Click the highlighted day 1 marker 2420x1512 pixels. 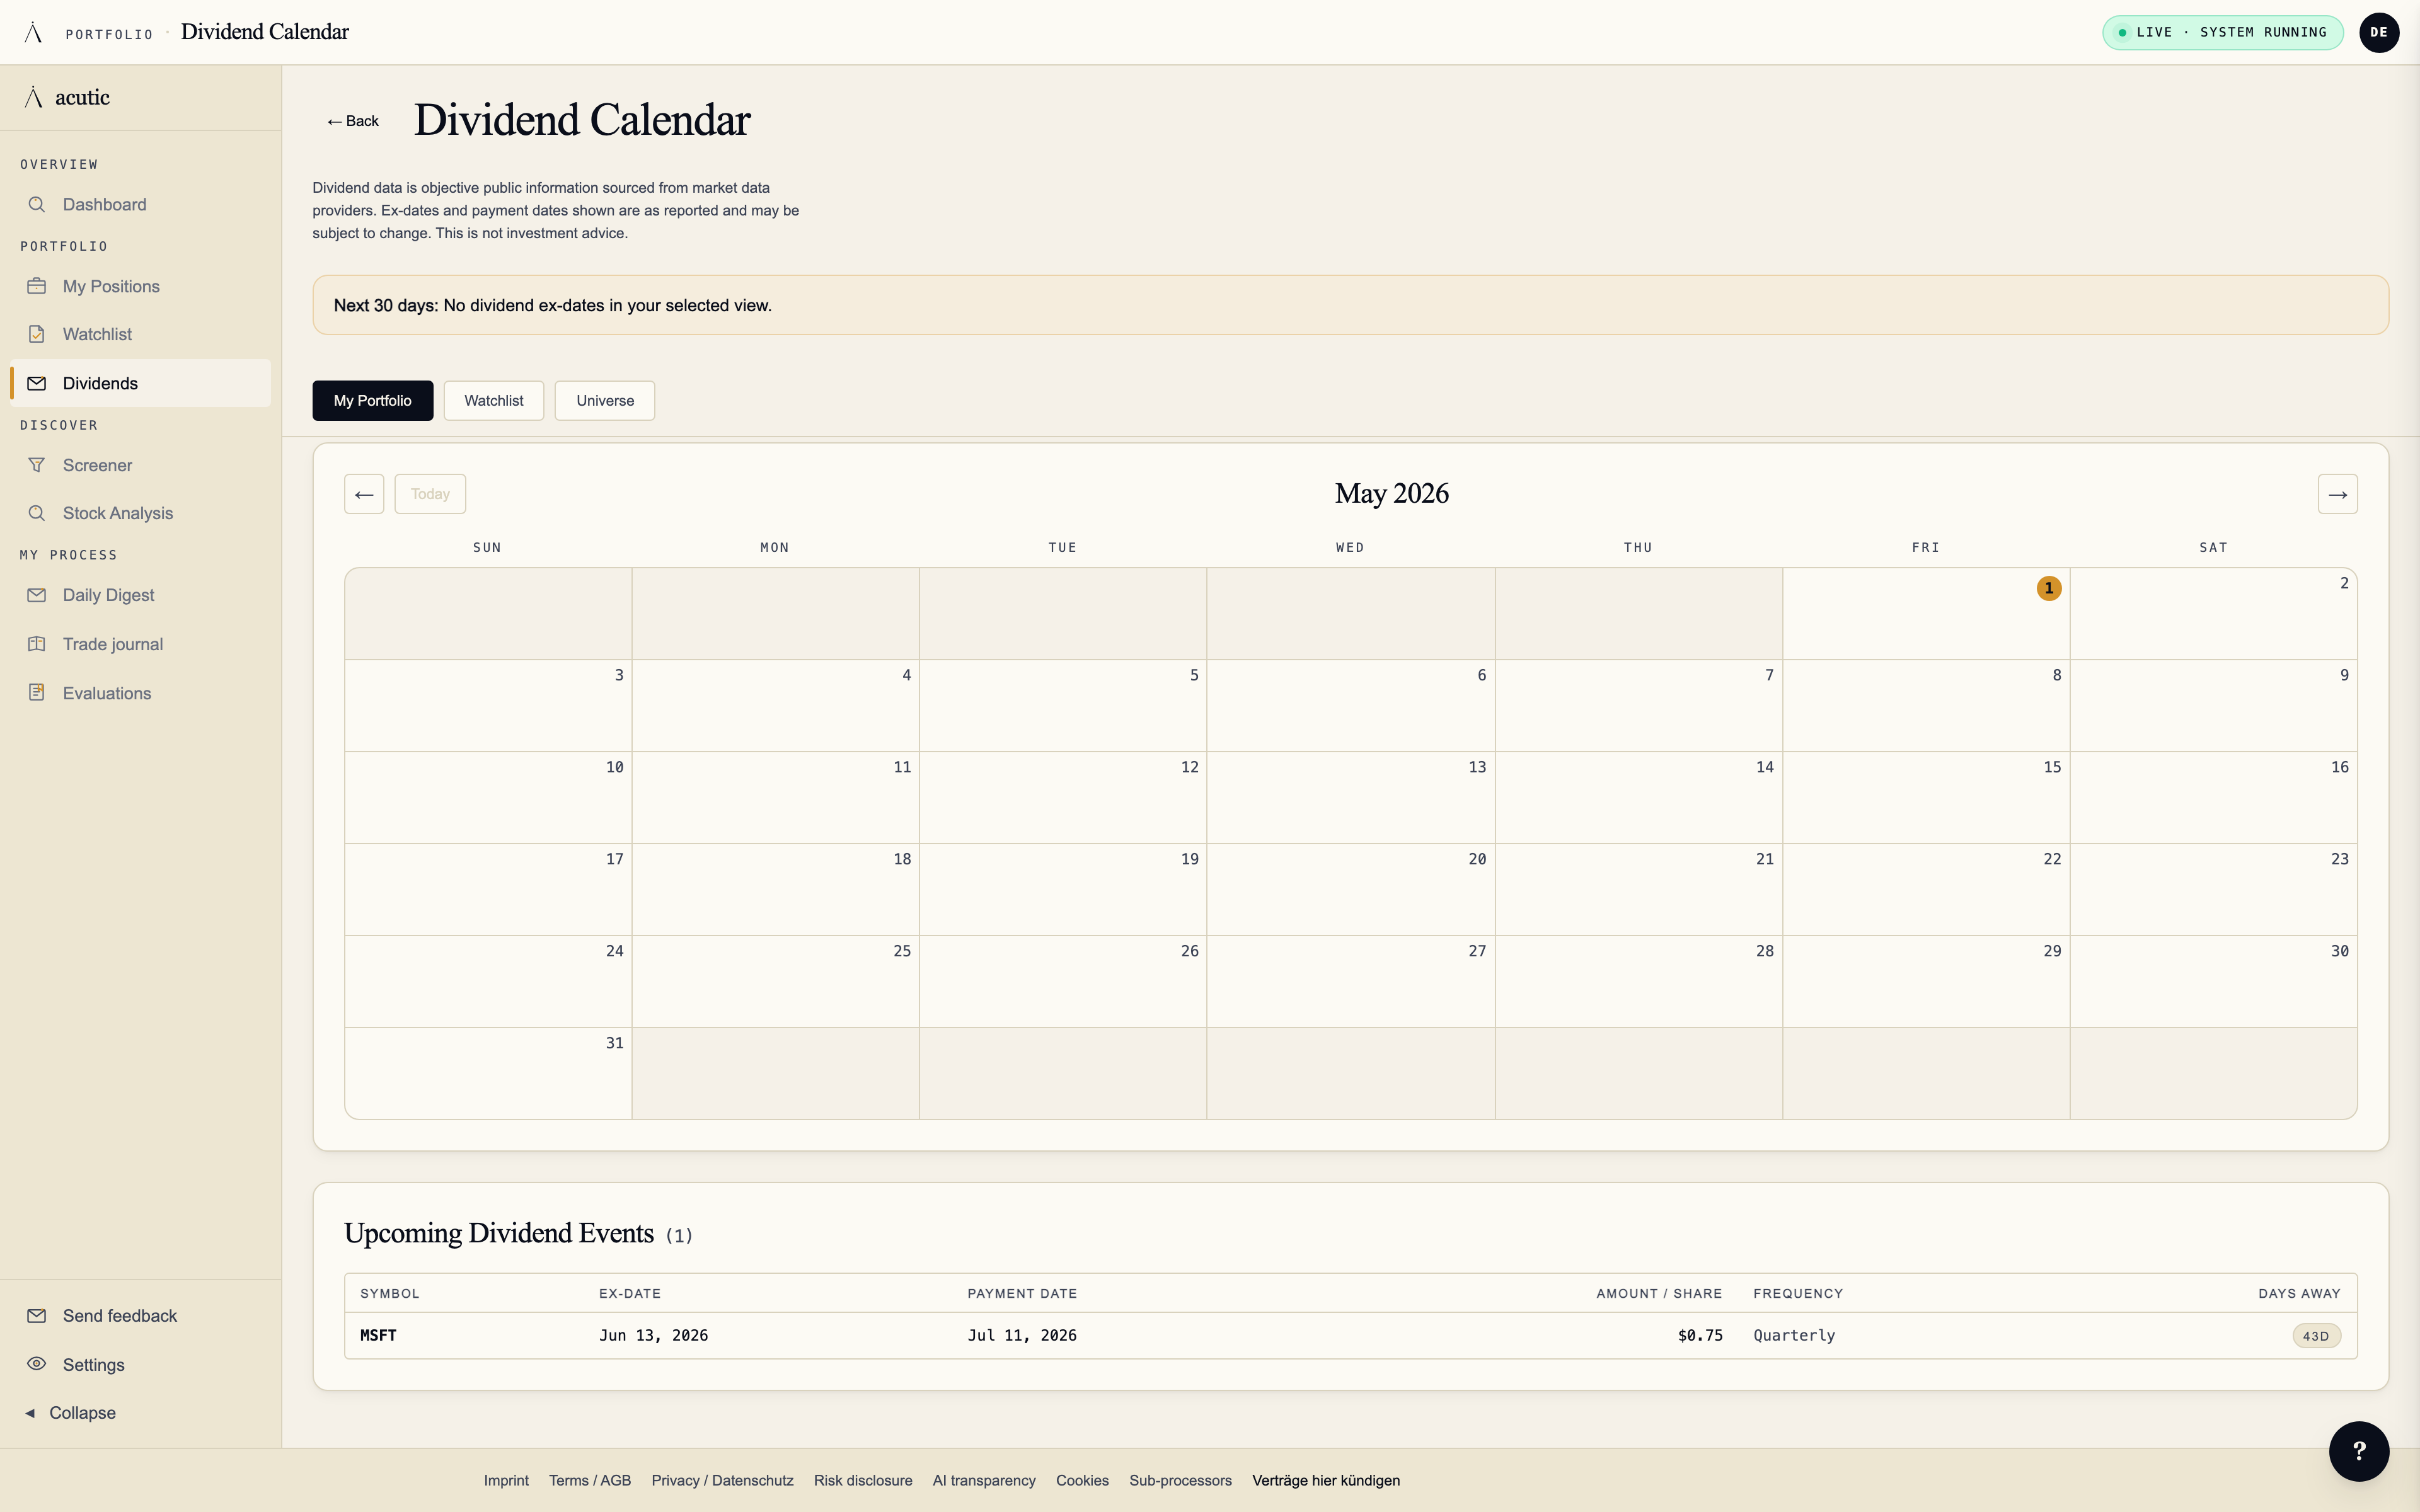[x=2048, y=588]
